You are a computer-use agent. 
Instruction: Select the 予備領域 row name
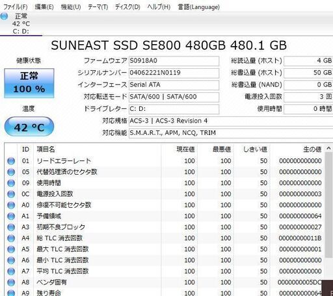click(x=49, y=216)
